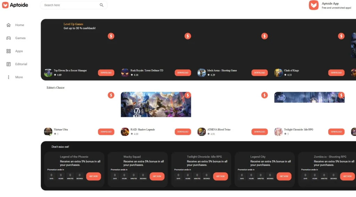Open the Games section in sidebar
Viewport: 356px width, 197px height.
coord(16,38)
